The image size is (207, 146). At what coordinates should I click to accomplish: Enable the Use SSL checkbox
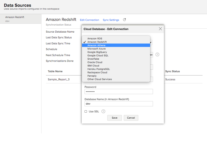tap(86, 111)
